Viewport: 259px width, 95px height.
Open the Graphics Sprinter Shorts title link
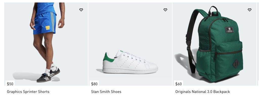tap(28, 91)
